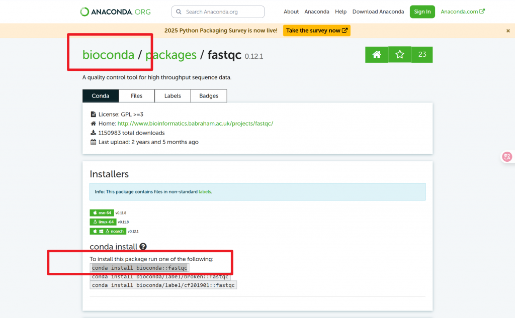Click the Sign In button
515x318 pixels.
pos(422,12)
